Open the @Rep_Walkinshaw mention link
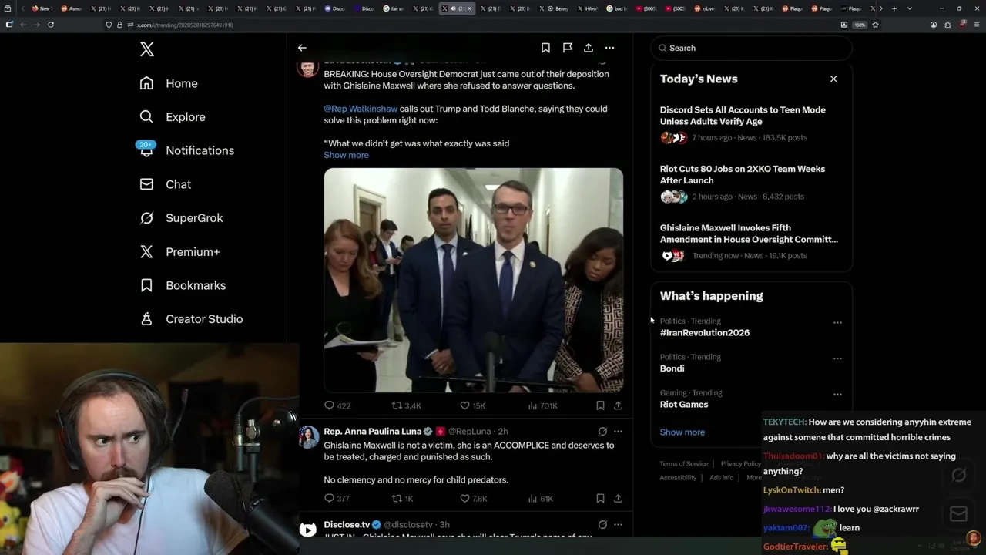 [361, 109]
